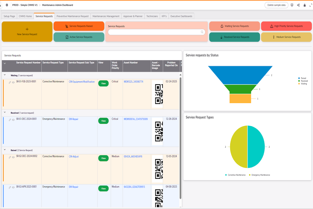313x209 pixels.
Task: Open the Executive Dashboards tab
Action: [x=181, y=16]
